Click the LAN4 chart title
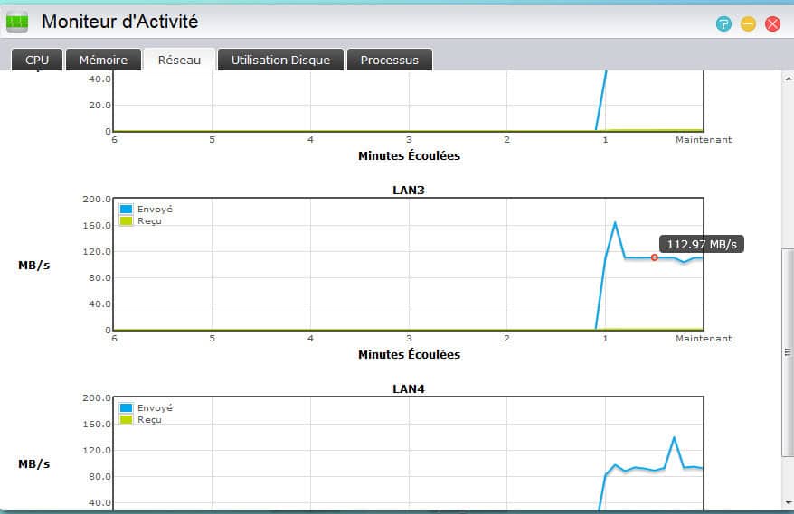The height and width of the screenshot is (514, 794). (409, 389)
